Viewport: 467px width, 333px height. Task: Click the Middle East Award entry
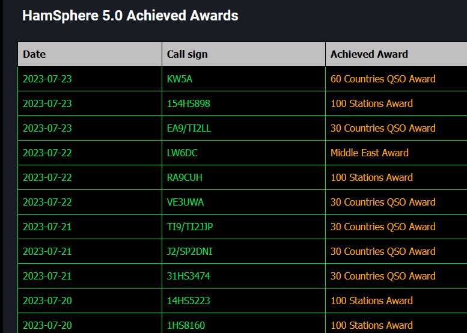(369, 153)
